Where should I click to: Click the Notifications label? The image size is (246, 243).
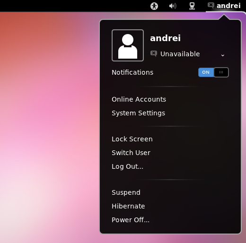pyautogui.click(x=132, y=72)
